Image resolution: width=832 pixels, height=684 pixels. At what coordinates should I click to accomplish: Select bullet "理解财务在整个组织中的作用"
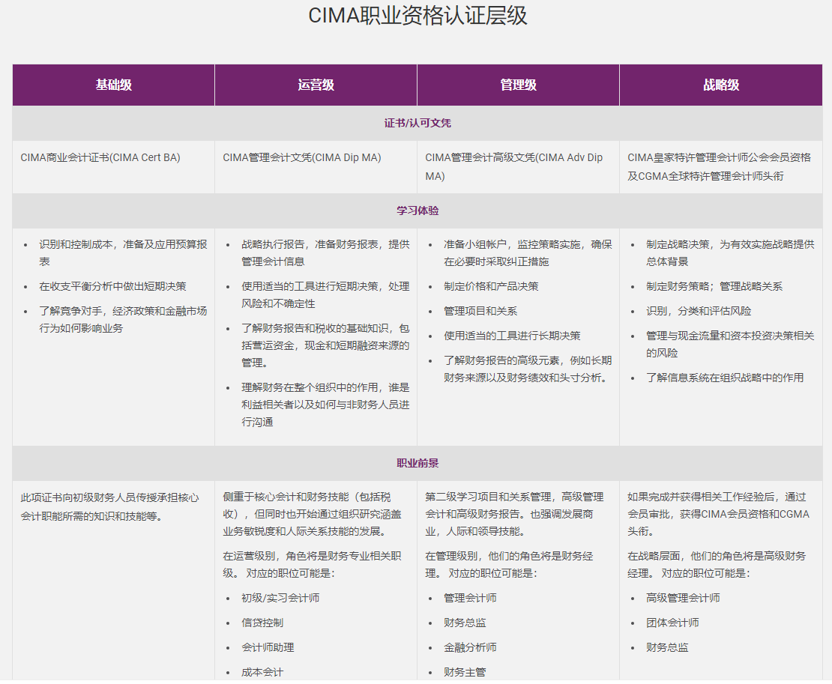coord(325,405)
